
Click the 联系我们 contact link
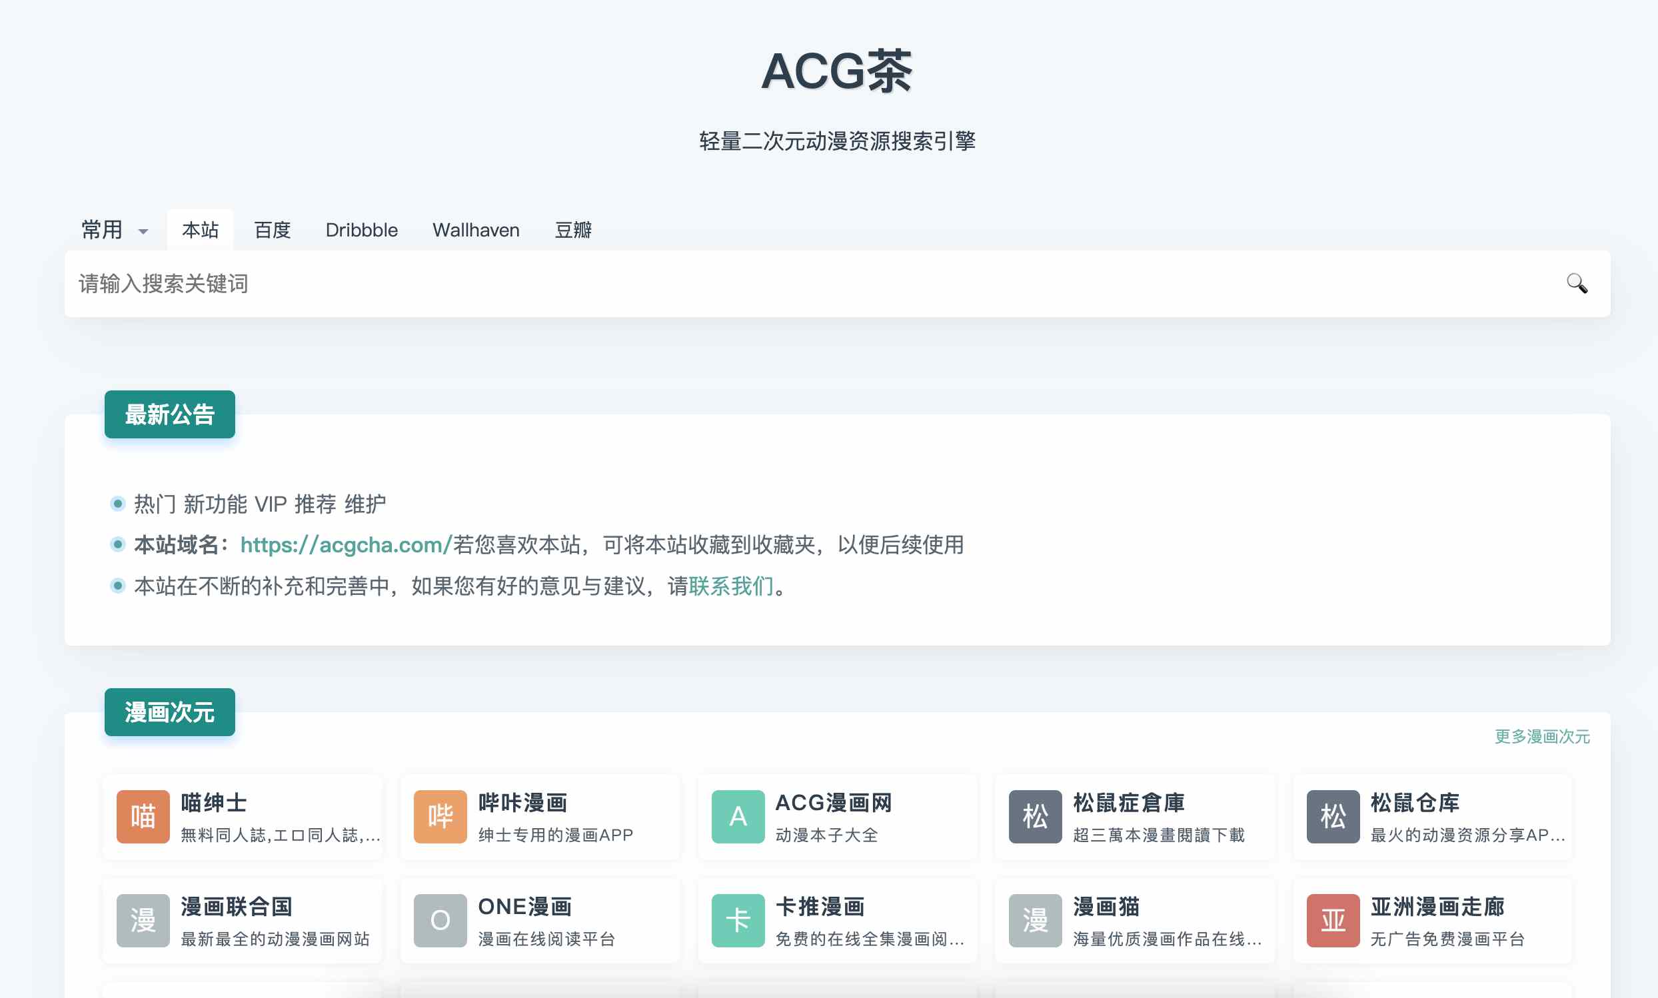click(730, 586)
